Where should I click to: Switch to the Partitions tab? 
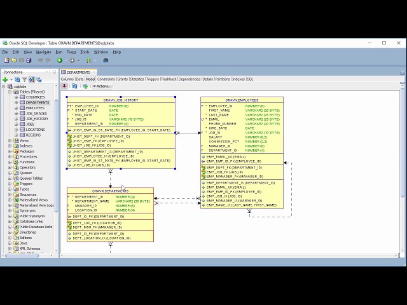[223, 79]
